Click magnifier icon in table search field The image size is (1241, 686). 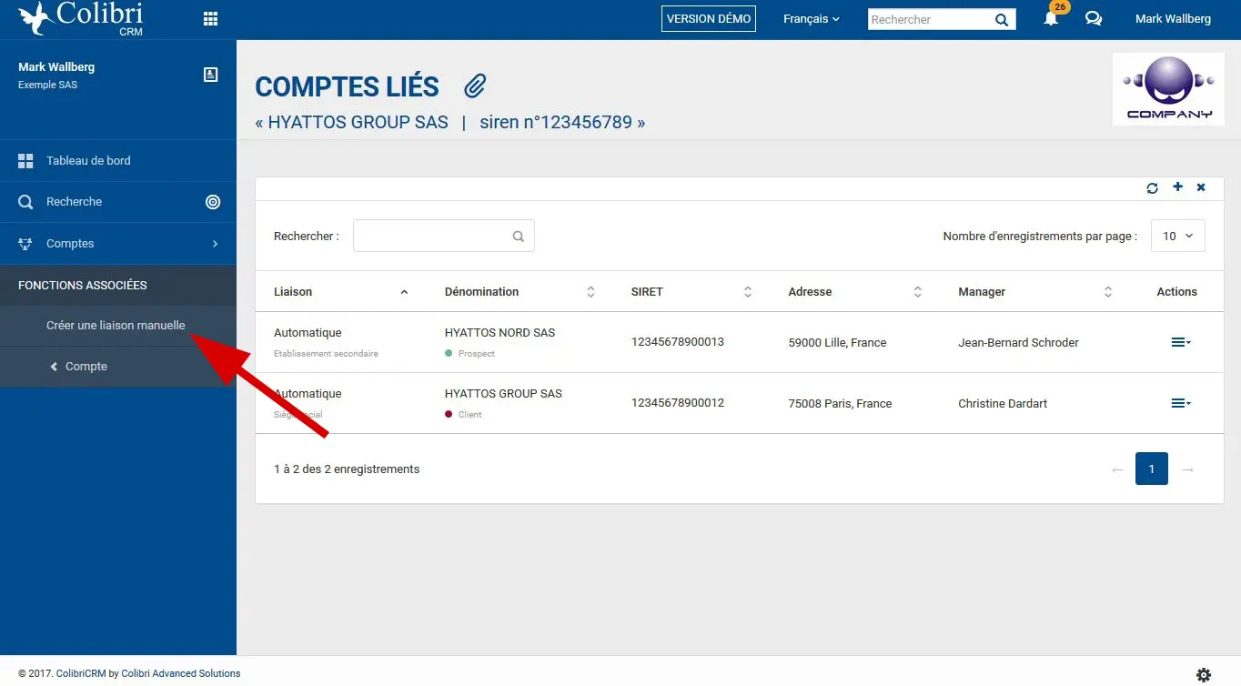click(518, 237)
